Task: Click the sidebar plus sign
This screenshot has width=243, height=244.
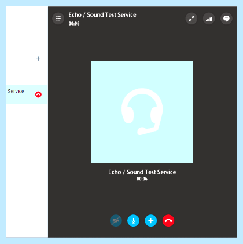Action: 38,59
